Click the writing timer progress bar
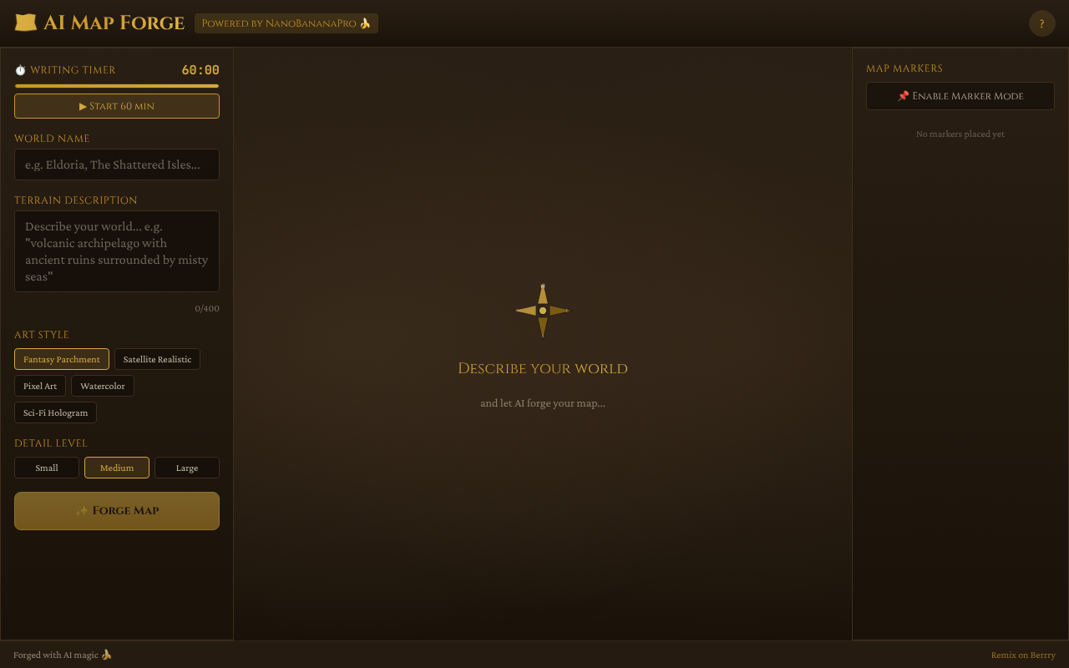This screenshot has width=1069, height=668. [117, 86]
